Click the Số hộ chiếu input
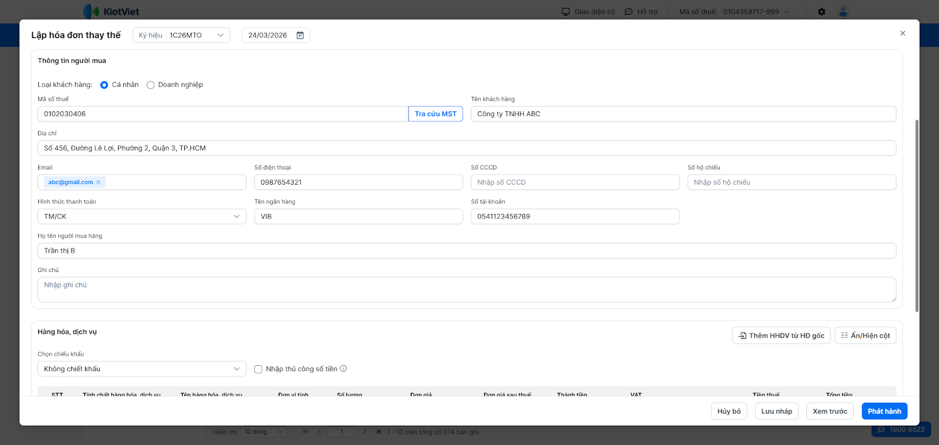This screenshot has height=445, width=939. (792, 182)
